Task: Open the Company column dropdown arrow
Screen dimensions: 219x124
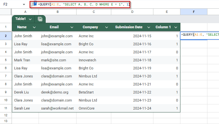Action: (x=106, y=27)
